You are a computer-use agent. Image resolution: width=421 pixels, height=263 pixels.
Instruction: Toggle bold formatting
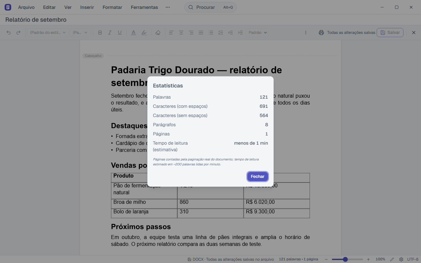coord(100,33)
